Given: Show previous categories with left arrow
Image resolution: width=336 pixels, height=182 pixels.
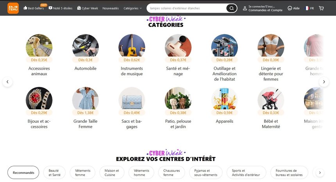Looking at the screenshot, I should pyautogui.click(x=7, y=82).
